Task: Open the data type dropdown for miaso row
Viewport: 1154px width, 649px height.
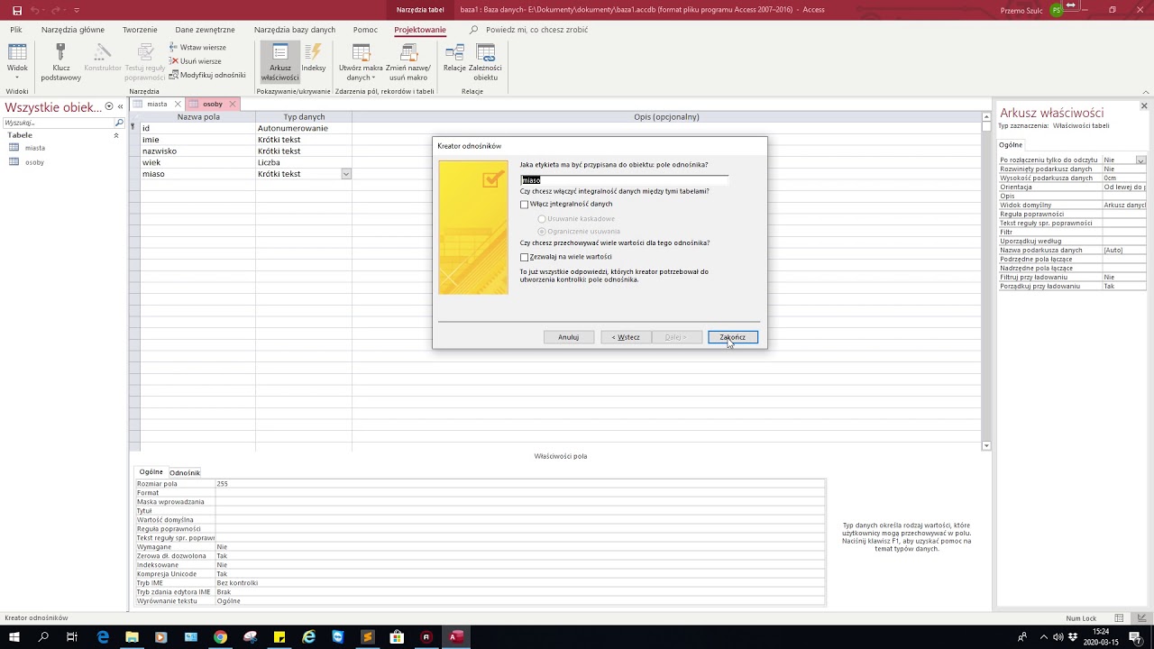Action: [x=345, y=174]
